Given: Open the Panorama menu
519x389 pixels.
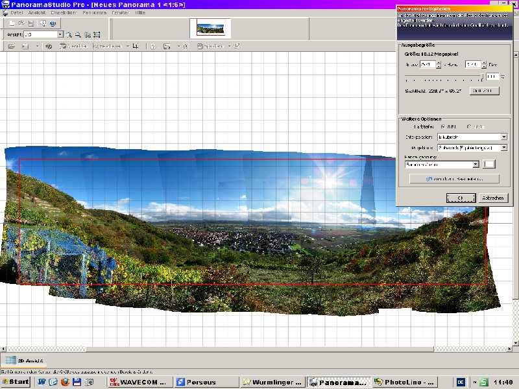Looking at the screenshot, I should click(x=94, y=12).
